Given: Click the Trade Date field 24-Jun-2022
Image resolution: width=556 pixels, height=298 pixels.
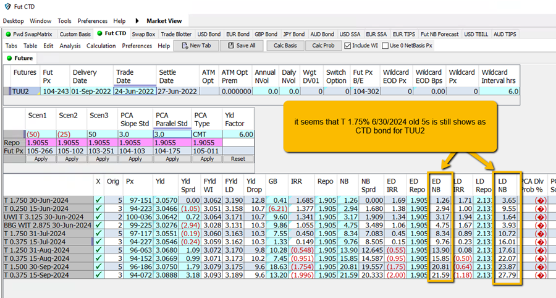Looking at the screenshot, I should [x=135, y=91].
